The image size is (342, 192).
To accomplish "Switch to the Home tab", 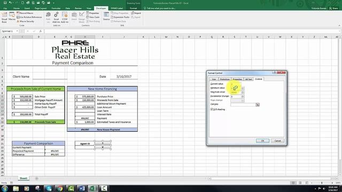I will point(17,9).
